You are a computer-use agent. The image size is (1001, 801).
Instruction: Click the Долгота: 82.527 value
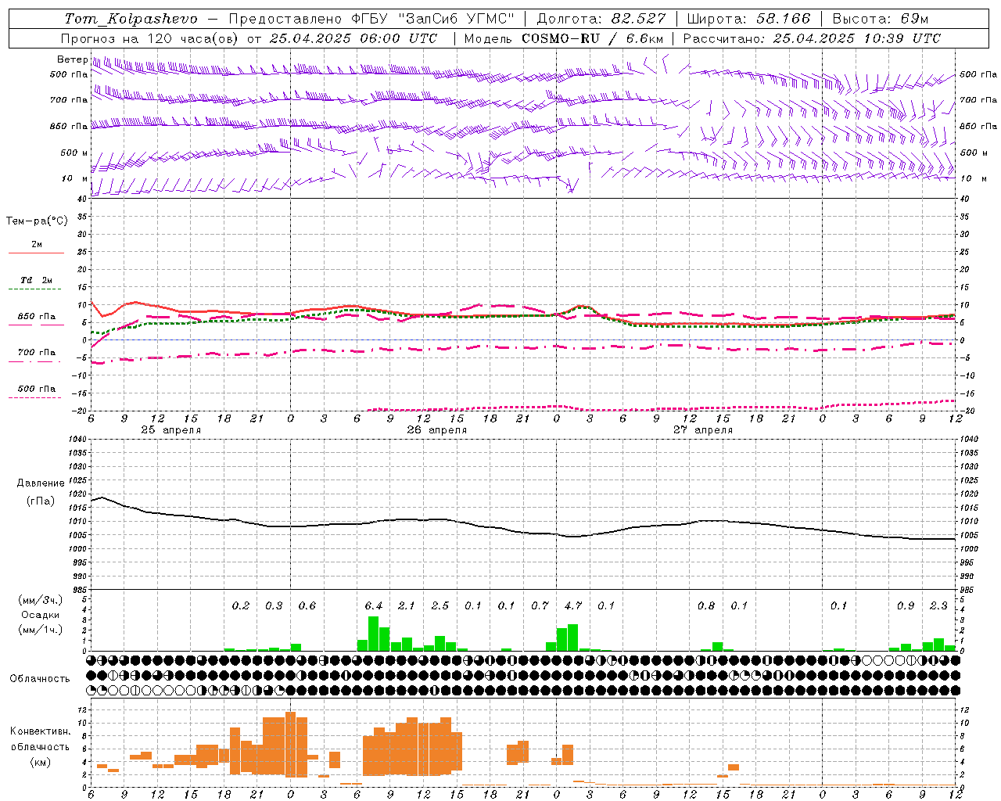tap(601, 19)
